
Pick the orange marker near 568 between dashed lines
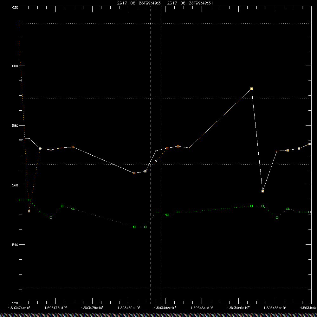[x=156, y=161]
